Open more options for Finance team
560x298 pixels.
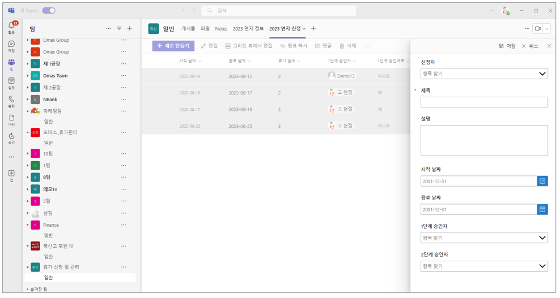click(124, 225)
